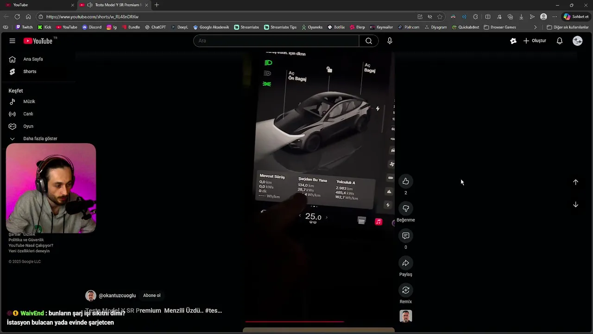The width and height of the screenshot is (593, 334).
Task: Start voice search with microphone
Action: coord(390,41)
